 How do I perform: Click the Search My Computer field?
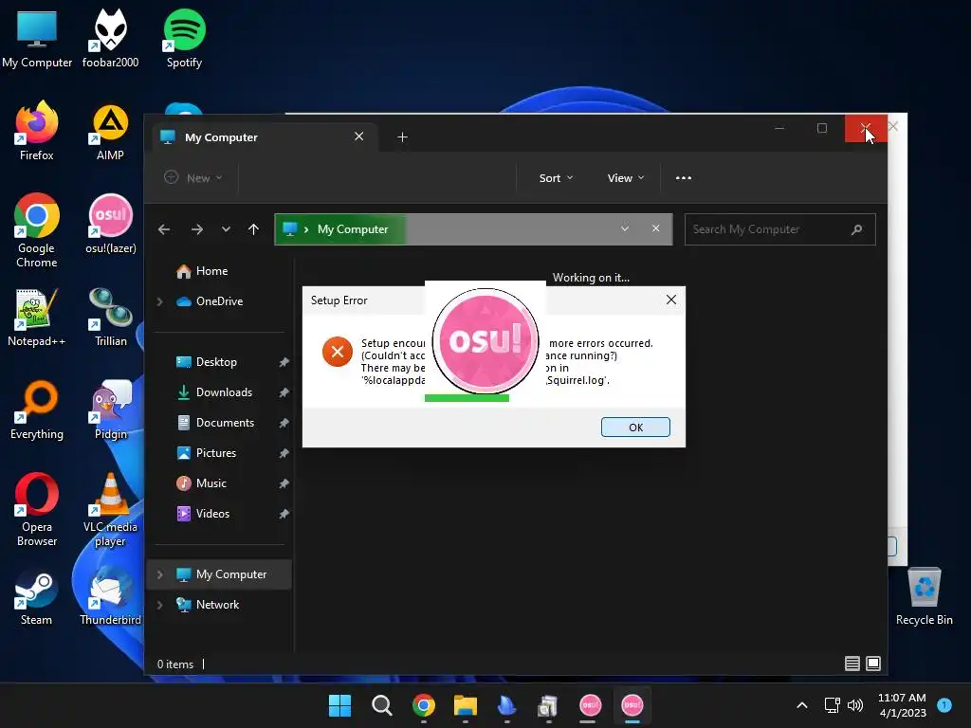point(779,229)
